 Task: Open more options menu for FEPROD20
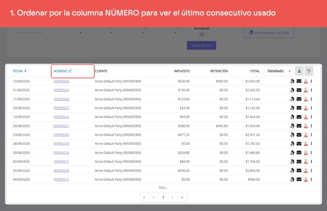tap(311, 135)
